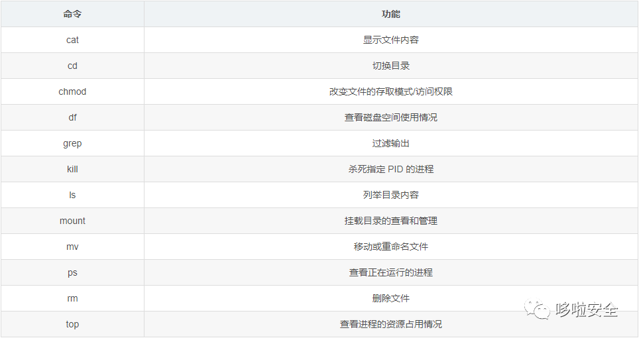Click the 命令 column header

72,14
